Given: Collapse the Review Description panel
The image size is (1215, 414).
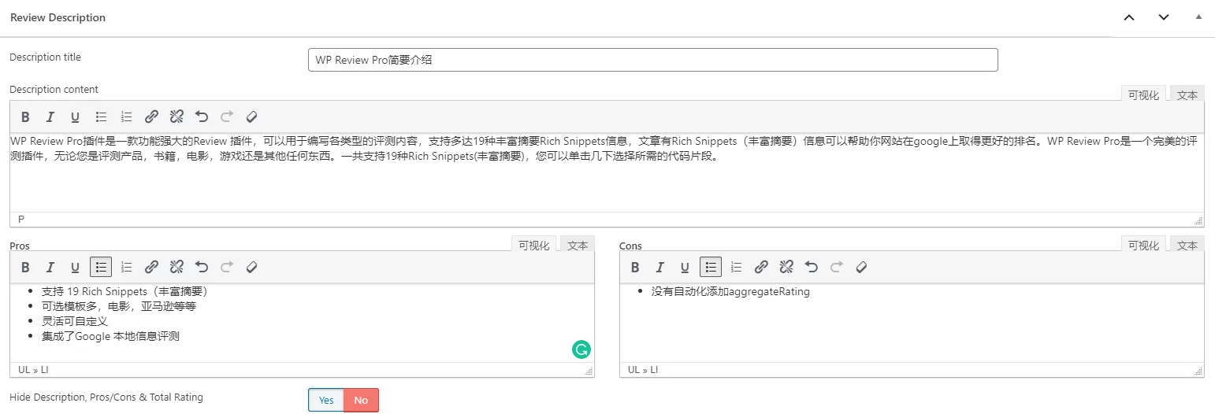Looking at the screenshot, I should tap(1198, 17).
